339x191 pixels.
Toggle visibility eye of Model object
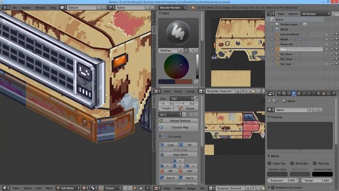327,39
